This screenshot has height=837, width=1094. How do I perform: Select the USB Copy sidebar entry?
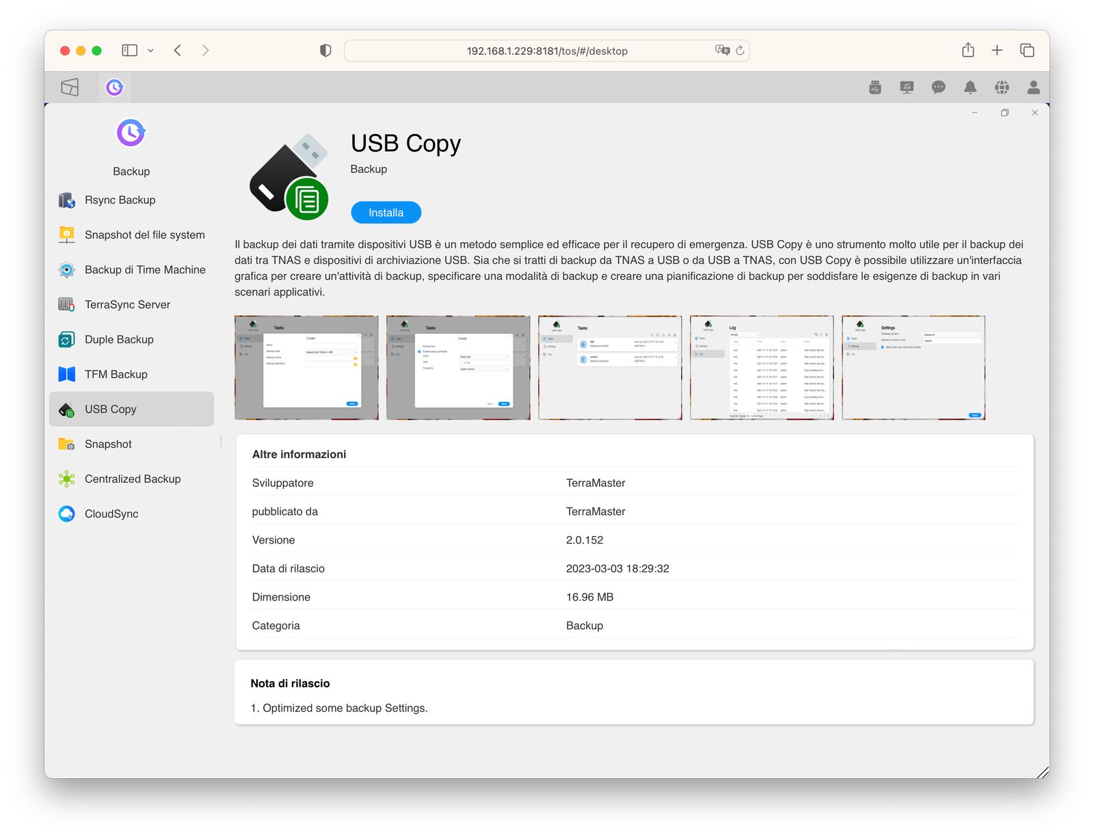(131, 409)
